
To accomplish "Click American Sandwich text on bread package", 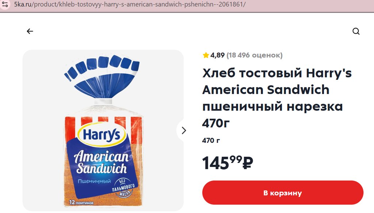I will [x=102, y=162].
